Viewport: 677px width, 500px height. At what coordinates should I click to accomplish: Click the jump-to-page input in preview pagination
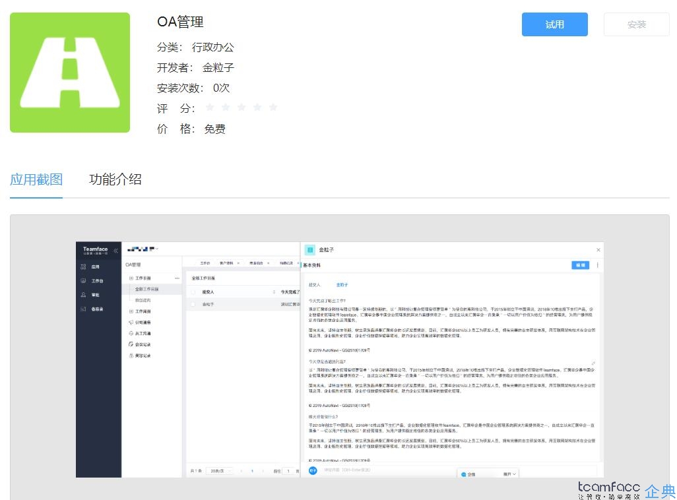tap(288, 471)
